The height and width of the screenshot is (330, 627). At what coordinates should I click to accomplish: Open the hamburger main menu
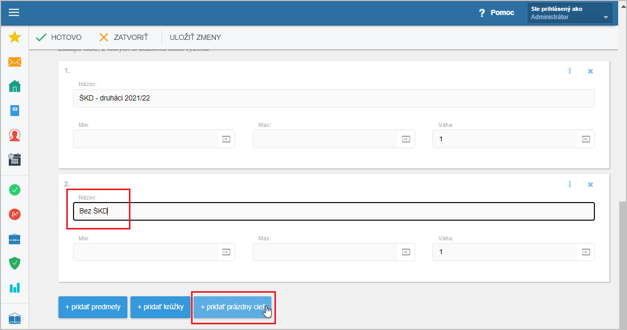pos(14,12)
